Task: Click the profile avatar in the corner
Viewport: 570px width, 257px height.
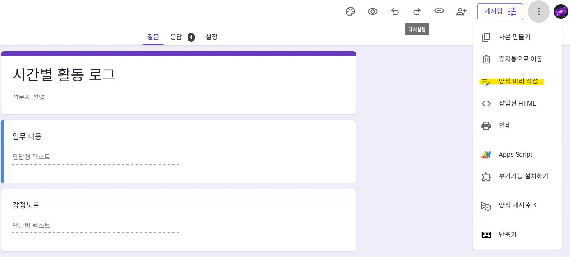Action: (x=561, y=11)
